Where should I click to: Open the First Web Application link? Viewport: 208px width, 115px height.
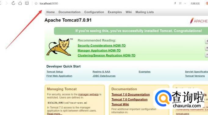[x=59, y=76]
